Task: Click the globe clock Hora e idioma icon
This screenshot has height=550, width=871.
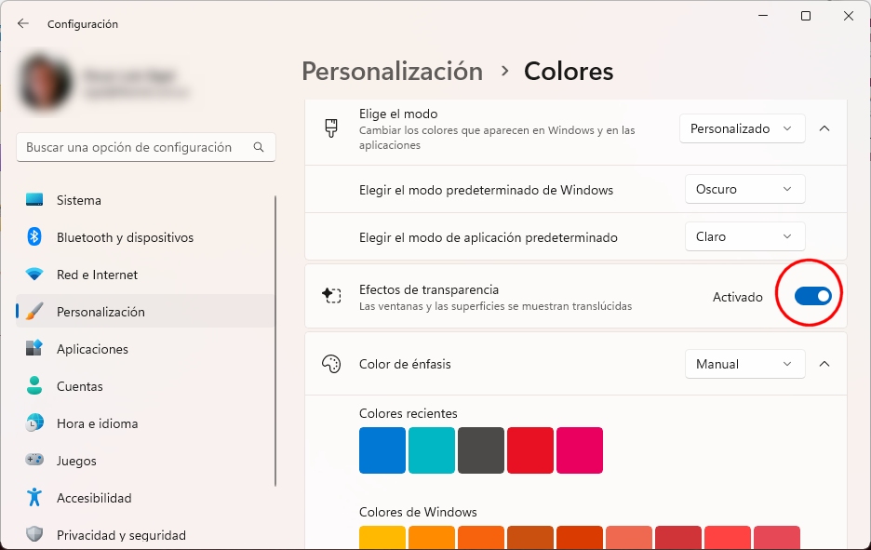Action: (x=34, y=423)
